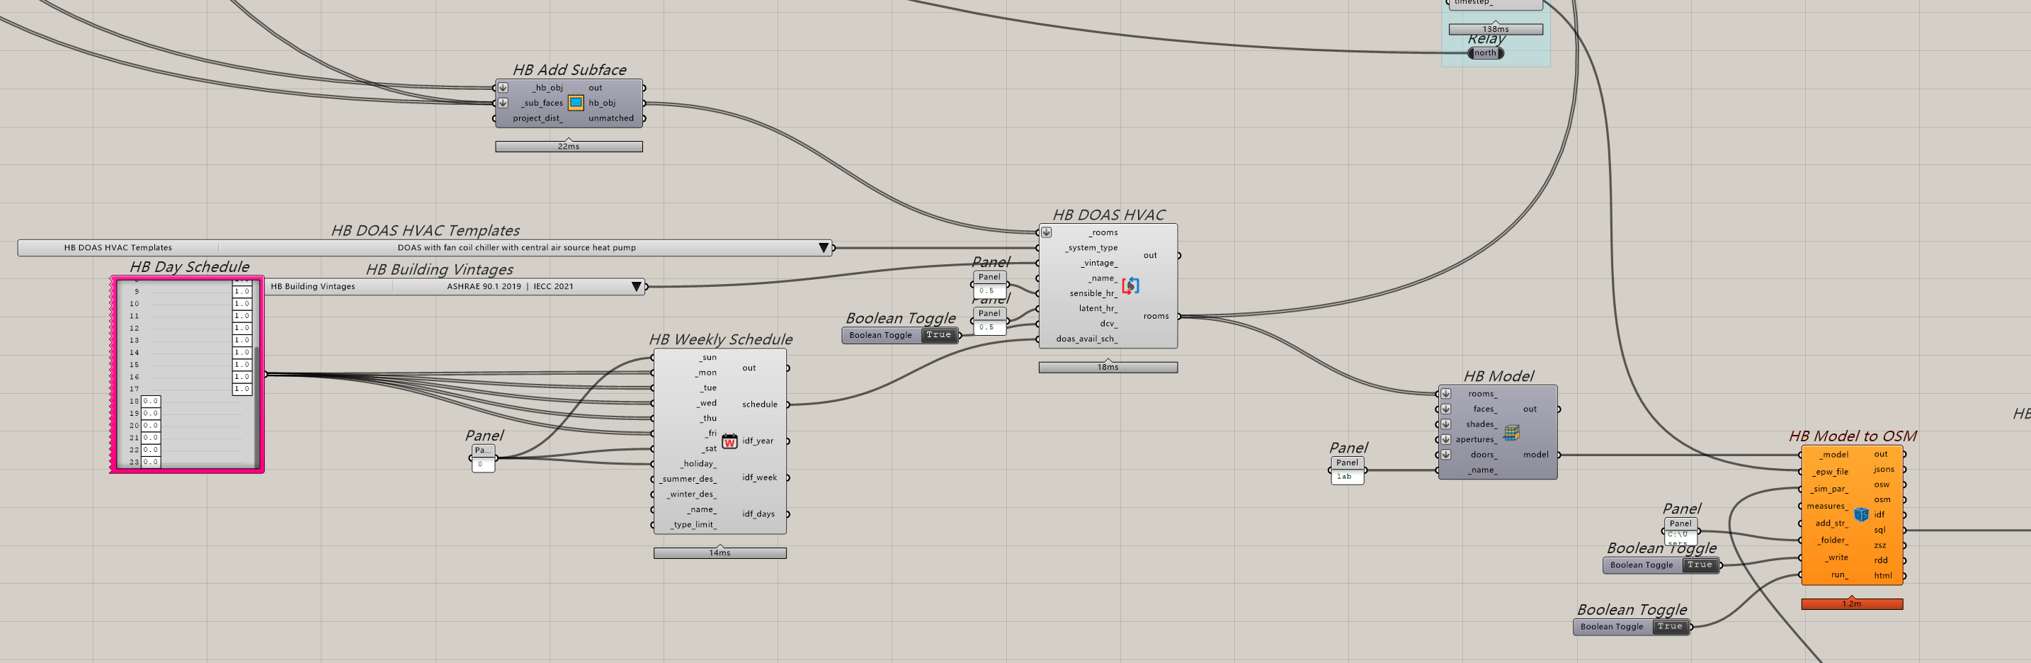
Task: Toggle the Boolean Toggle wired to run_
Action: coord(1669,627)
